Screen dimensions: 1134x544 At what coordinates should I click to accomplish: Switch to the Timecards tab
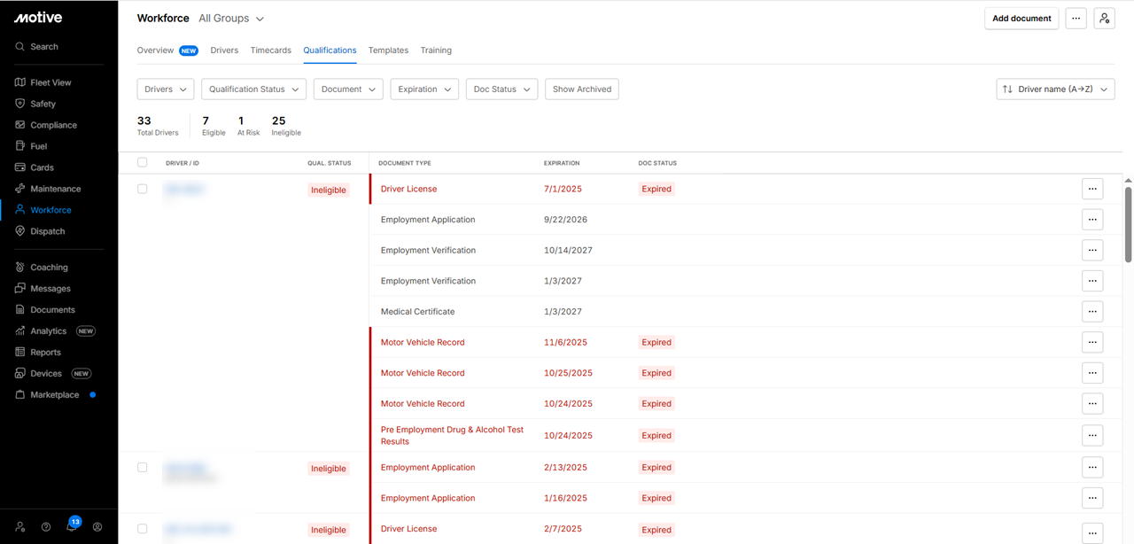click(x=270, y=51)
